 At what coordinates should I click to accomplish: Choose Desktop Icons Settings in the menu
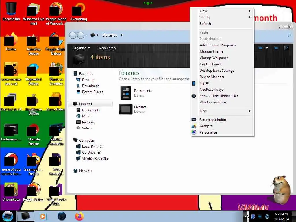[x=222, y=71]
